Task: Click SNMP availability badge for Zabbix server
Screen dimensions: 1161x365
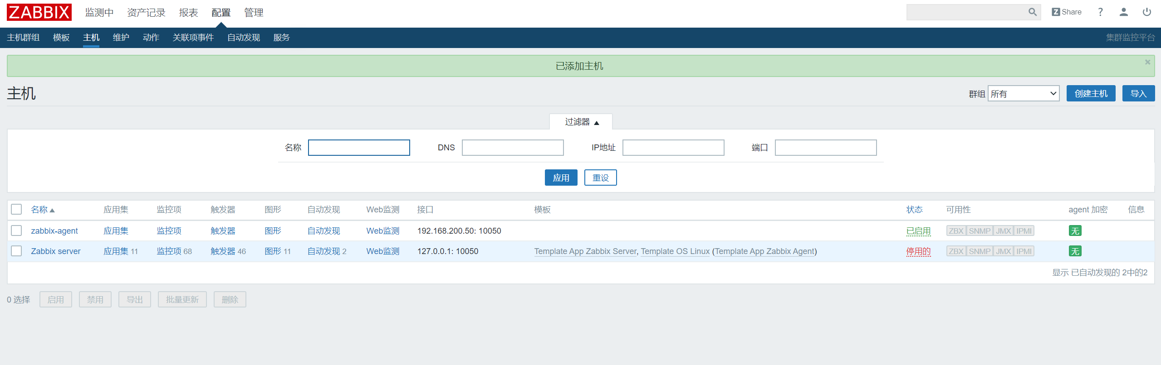Action: [x=980, y=251]
